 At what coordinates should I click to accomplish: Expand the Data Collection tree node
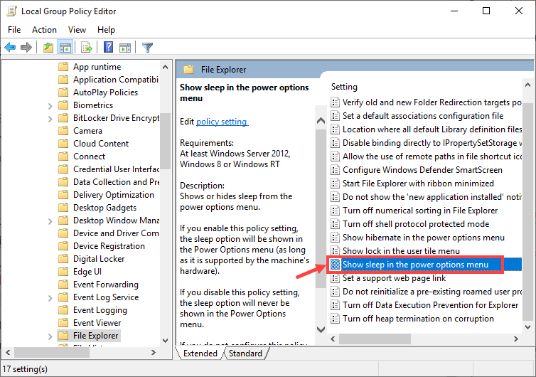[50, 182]
